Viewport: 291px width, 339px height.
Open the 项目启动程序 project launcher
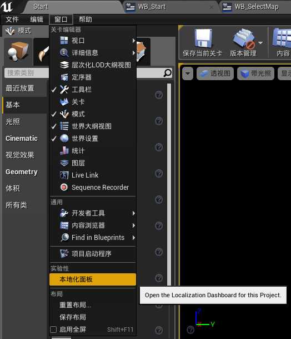click(x=93, y=253)
